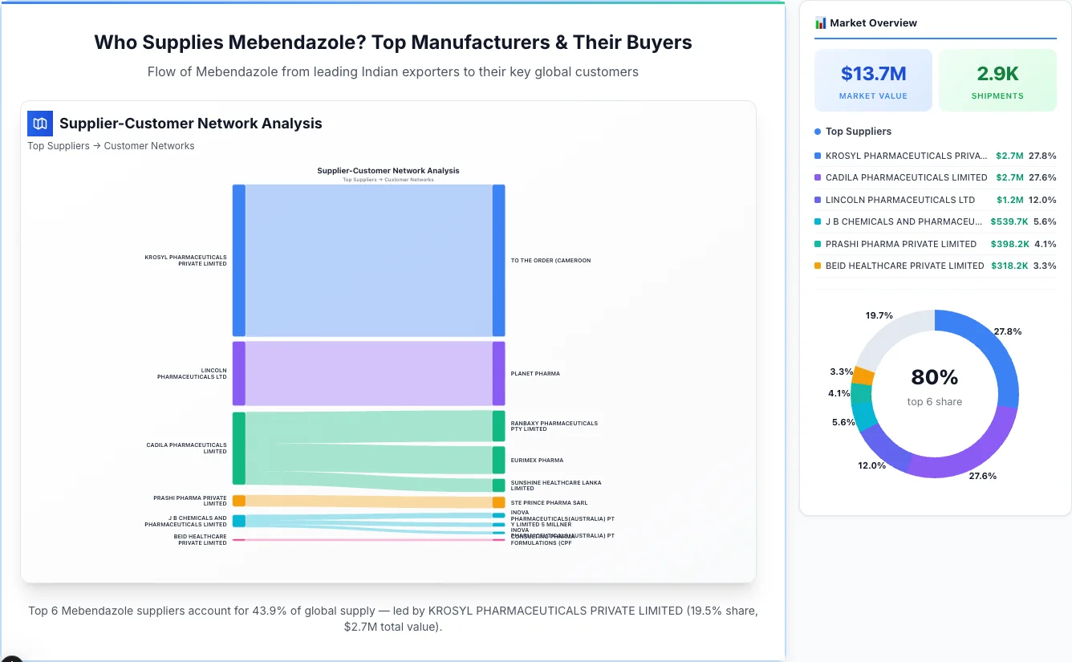Click the bar chart icon next to Market Overview

tap(820, 23)
